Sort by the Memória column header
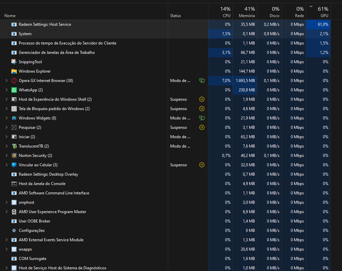 tap(245, 11)
